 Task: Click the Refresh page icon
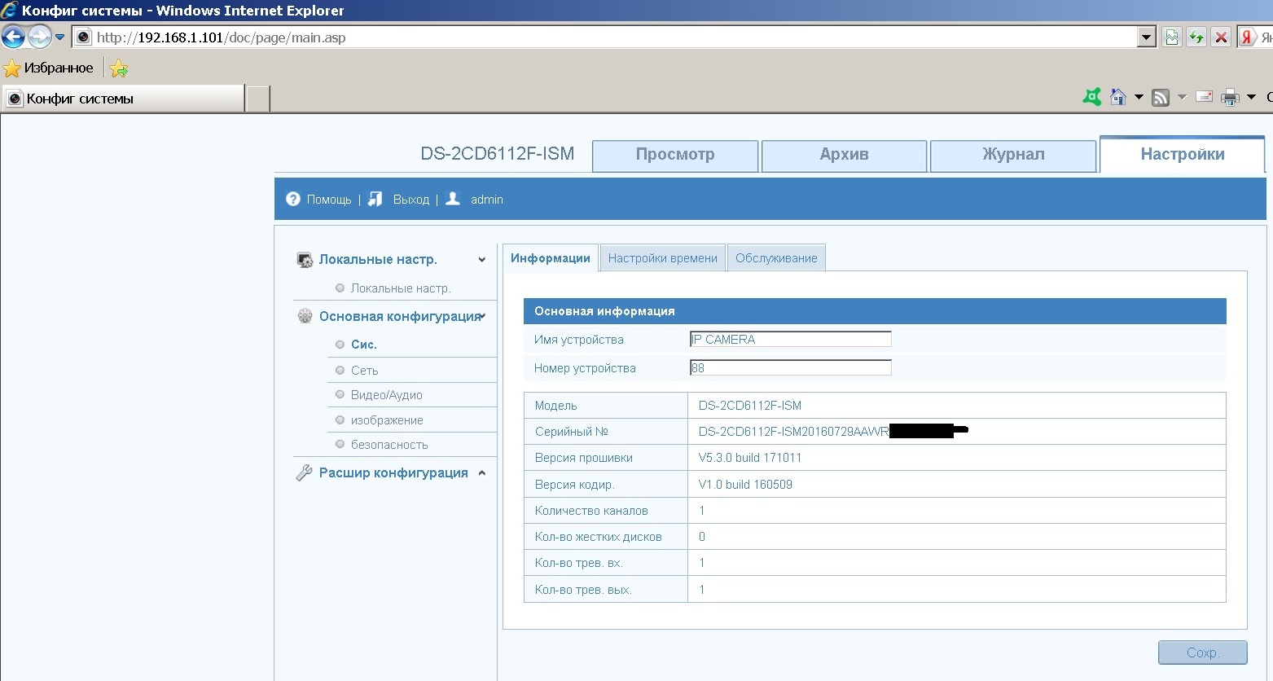click(x=1196, y=37)
